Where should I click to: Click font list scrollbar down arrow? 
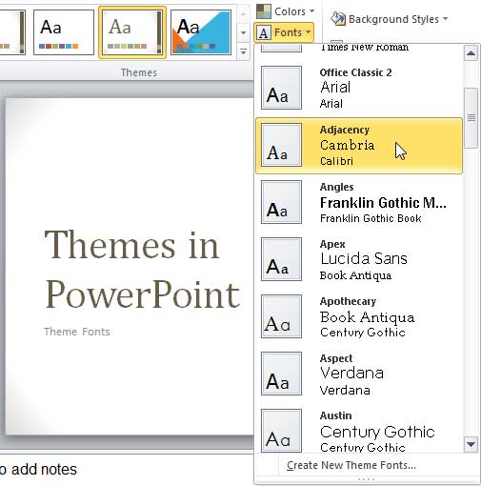point(471,444)
